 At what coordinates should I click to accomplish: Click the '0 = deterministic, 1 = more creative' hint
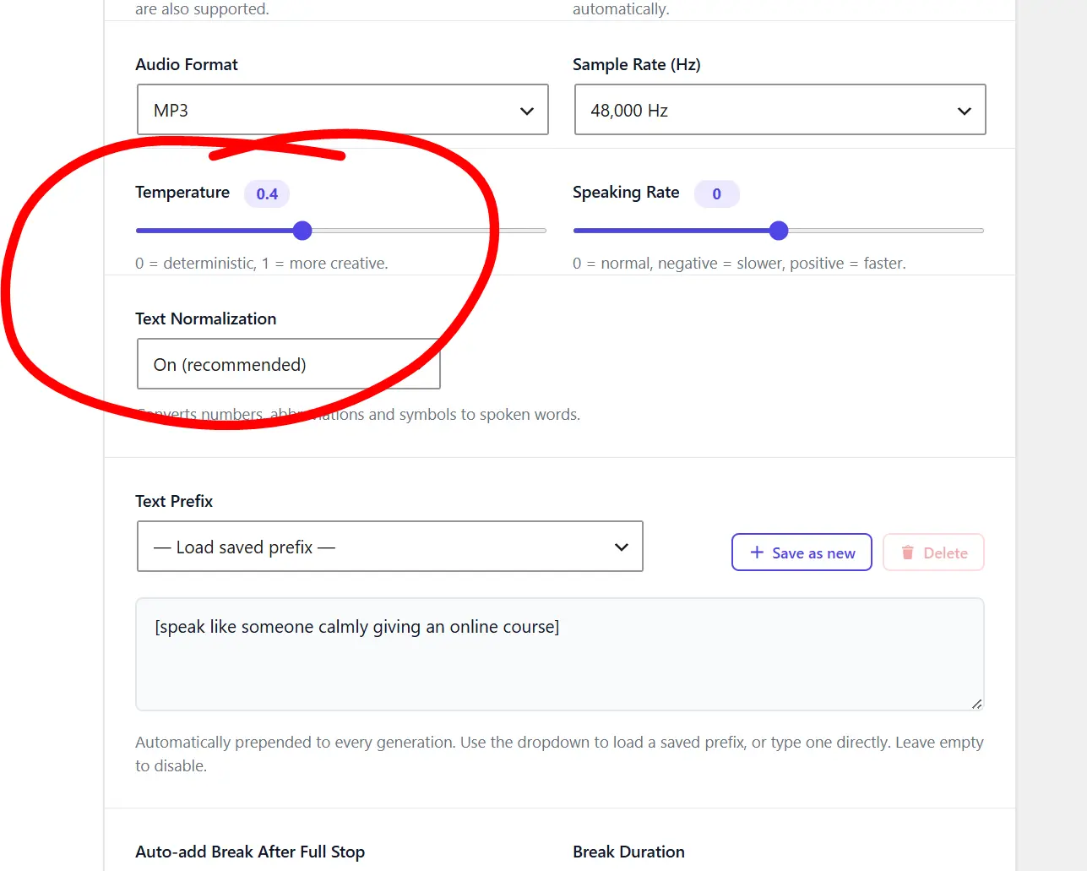(x=262, y=263)
